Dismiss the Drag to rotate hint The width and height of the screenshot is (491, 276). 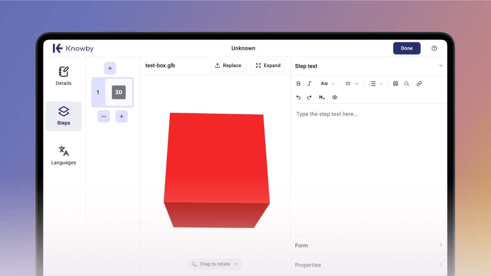click(236, 264)
